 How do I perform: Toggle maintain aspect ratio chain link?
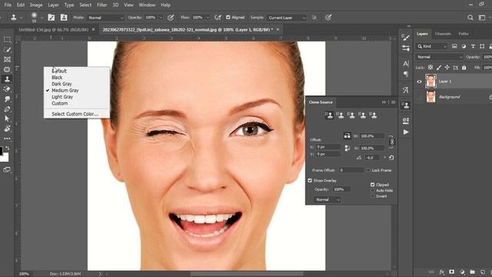[x=391, y=142]
